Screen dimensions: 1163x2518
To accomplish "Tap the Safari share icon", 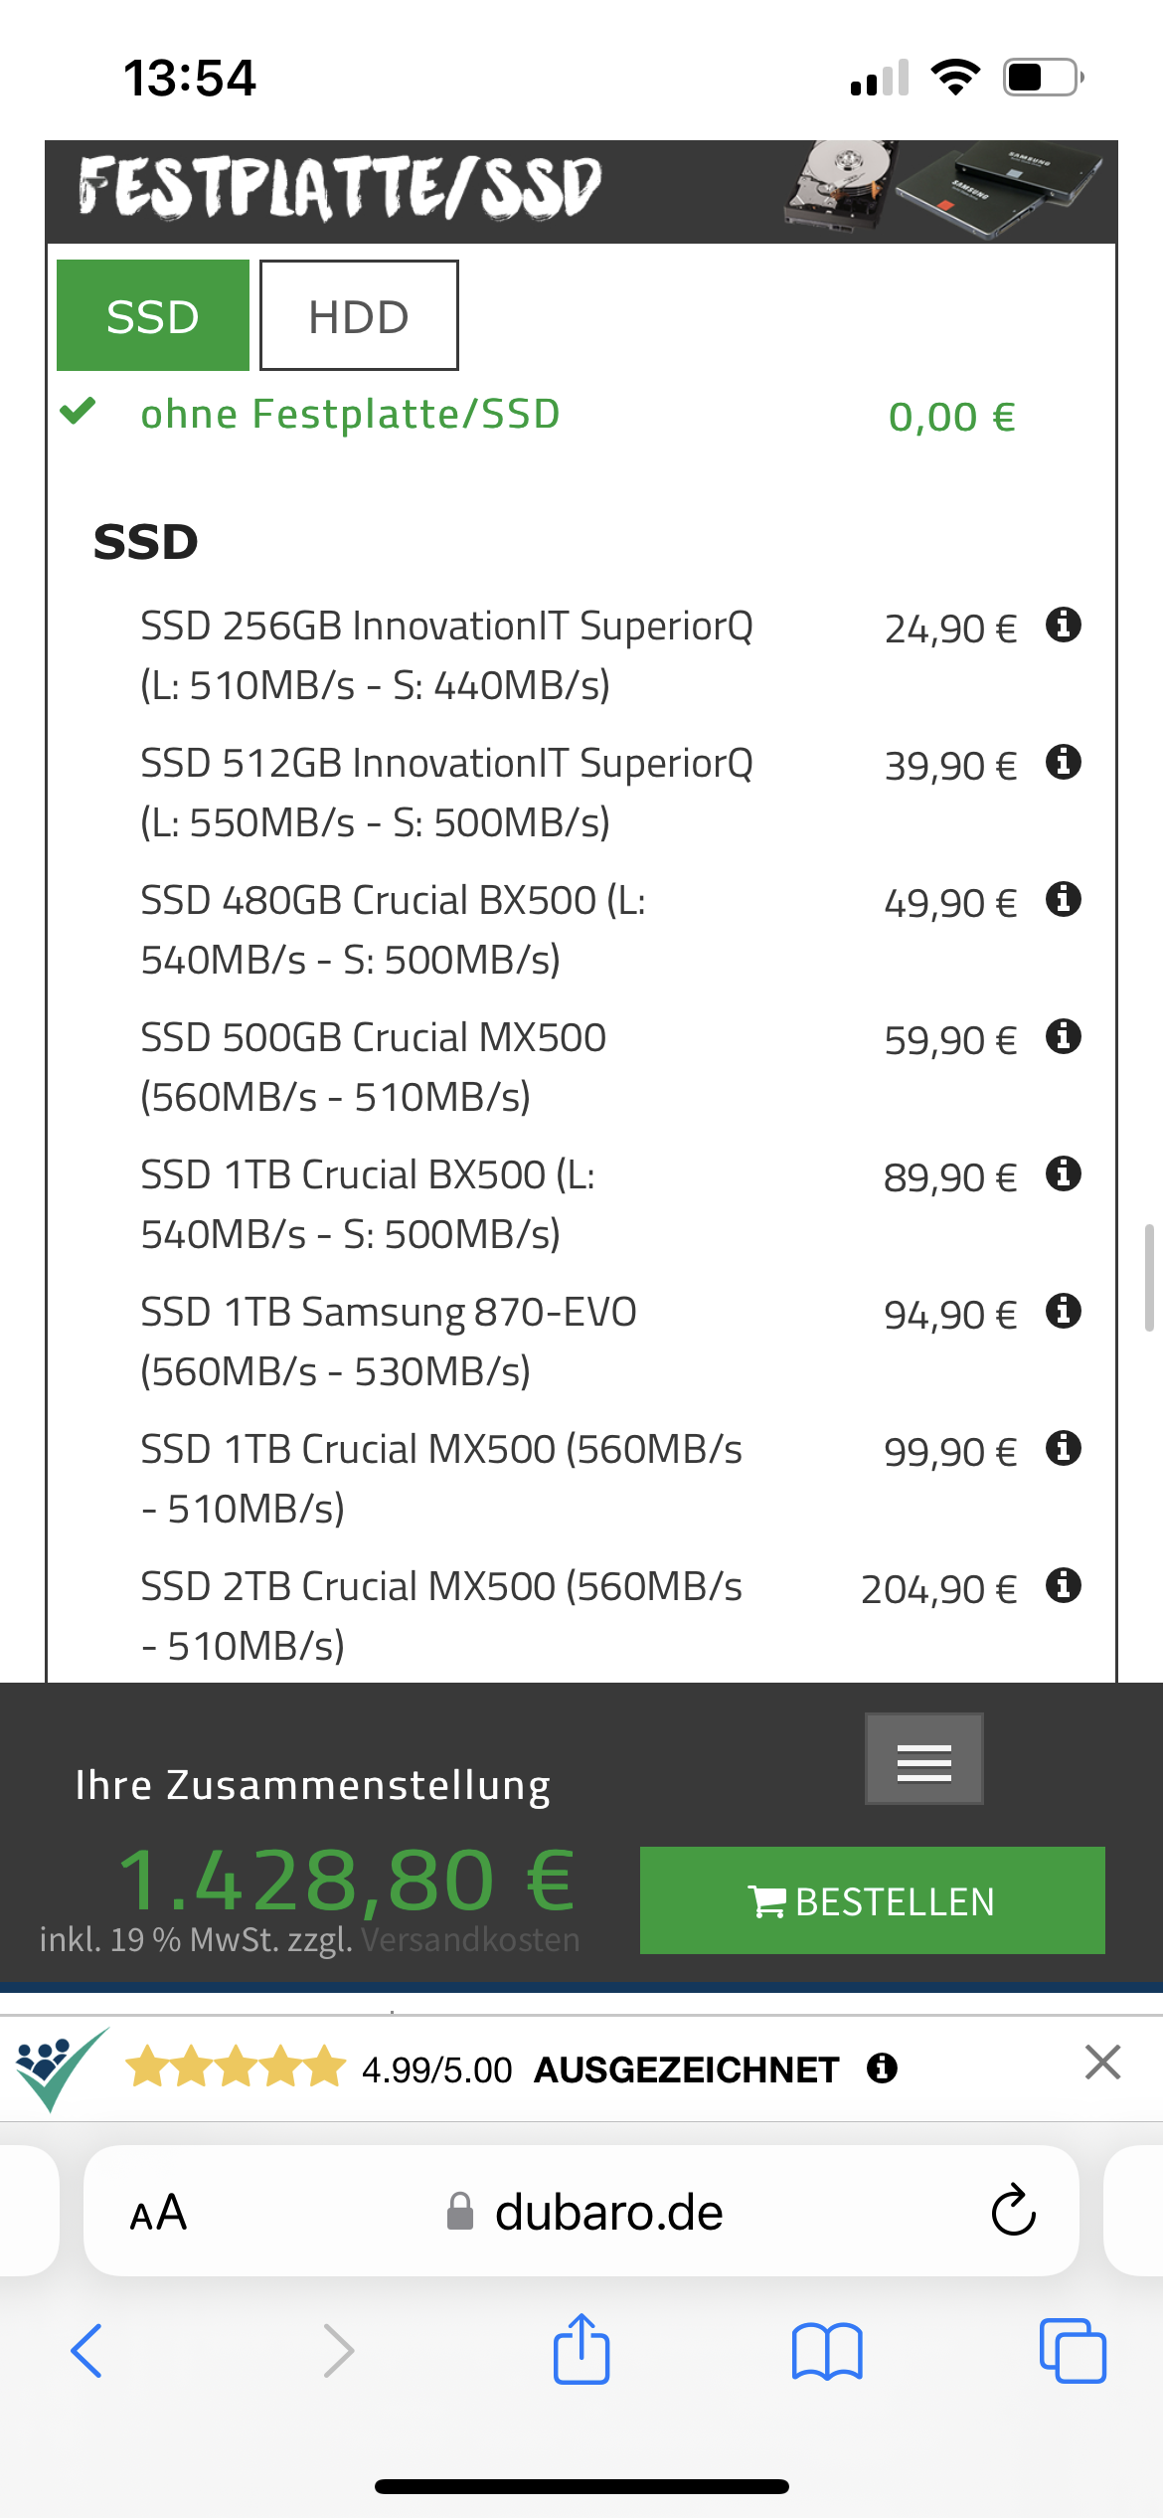I will pos(581,2350).
